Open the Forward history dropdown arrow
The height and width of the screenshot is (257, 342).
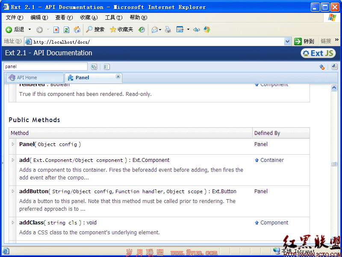(x=48, y=30)
